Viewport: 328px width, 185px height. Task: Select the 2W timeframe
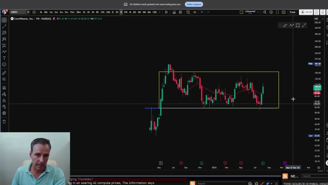coord(126,12)
